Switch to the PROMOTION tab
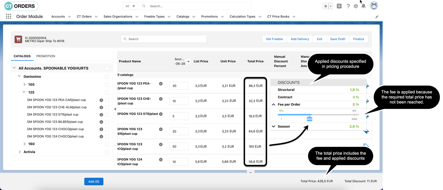This screenshot has height=190, width=443. pos(46,56)
